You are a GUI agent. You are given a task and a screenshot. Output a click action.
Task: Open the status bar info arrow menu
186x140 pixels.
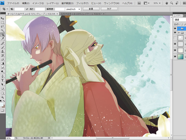tap(49, 138)
